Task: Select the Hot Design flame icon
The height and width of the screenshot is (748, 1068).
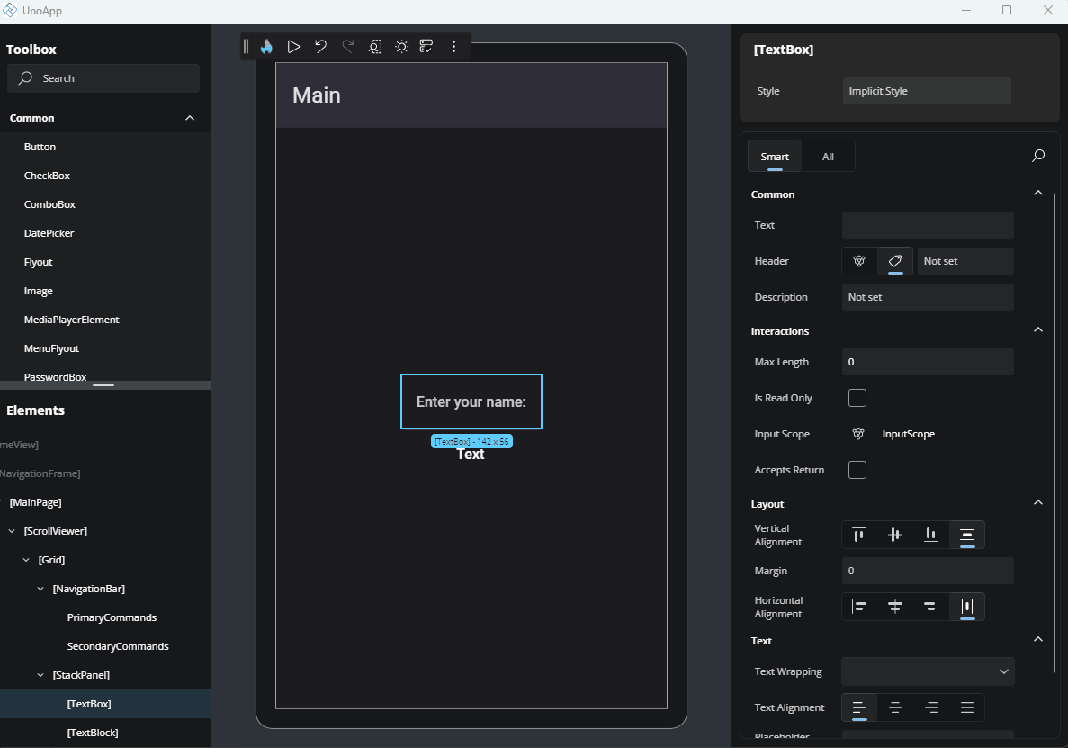Action: tap(266, 46)
